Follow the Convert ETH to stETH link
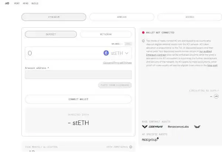Viewport: 222px width, 152px height. 117,63
